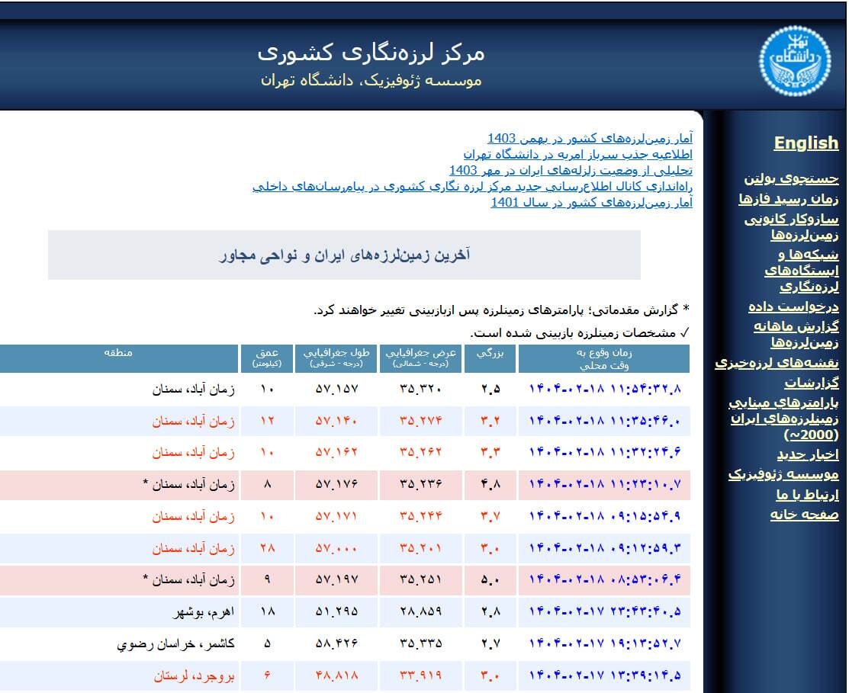This screenshot has width=849, height=693.
Task: Open اخبار جدید sidebar link
Action: 808,454
